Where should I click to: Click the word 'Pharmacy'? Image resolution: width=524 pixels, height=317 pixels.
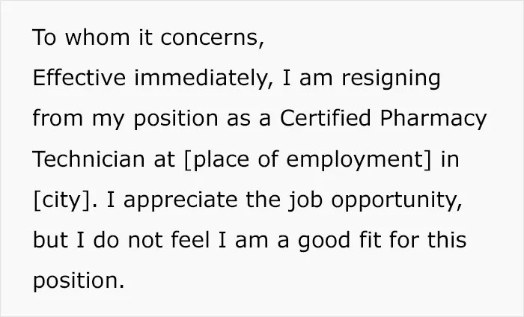point(433,120)
